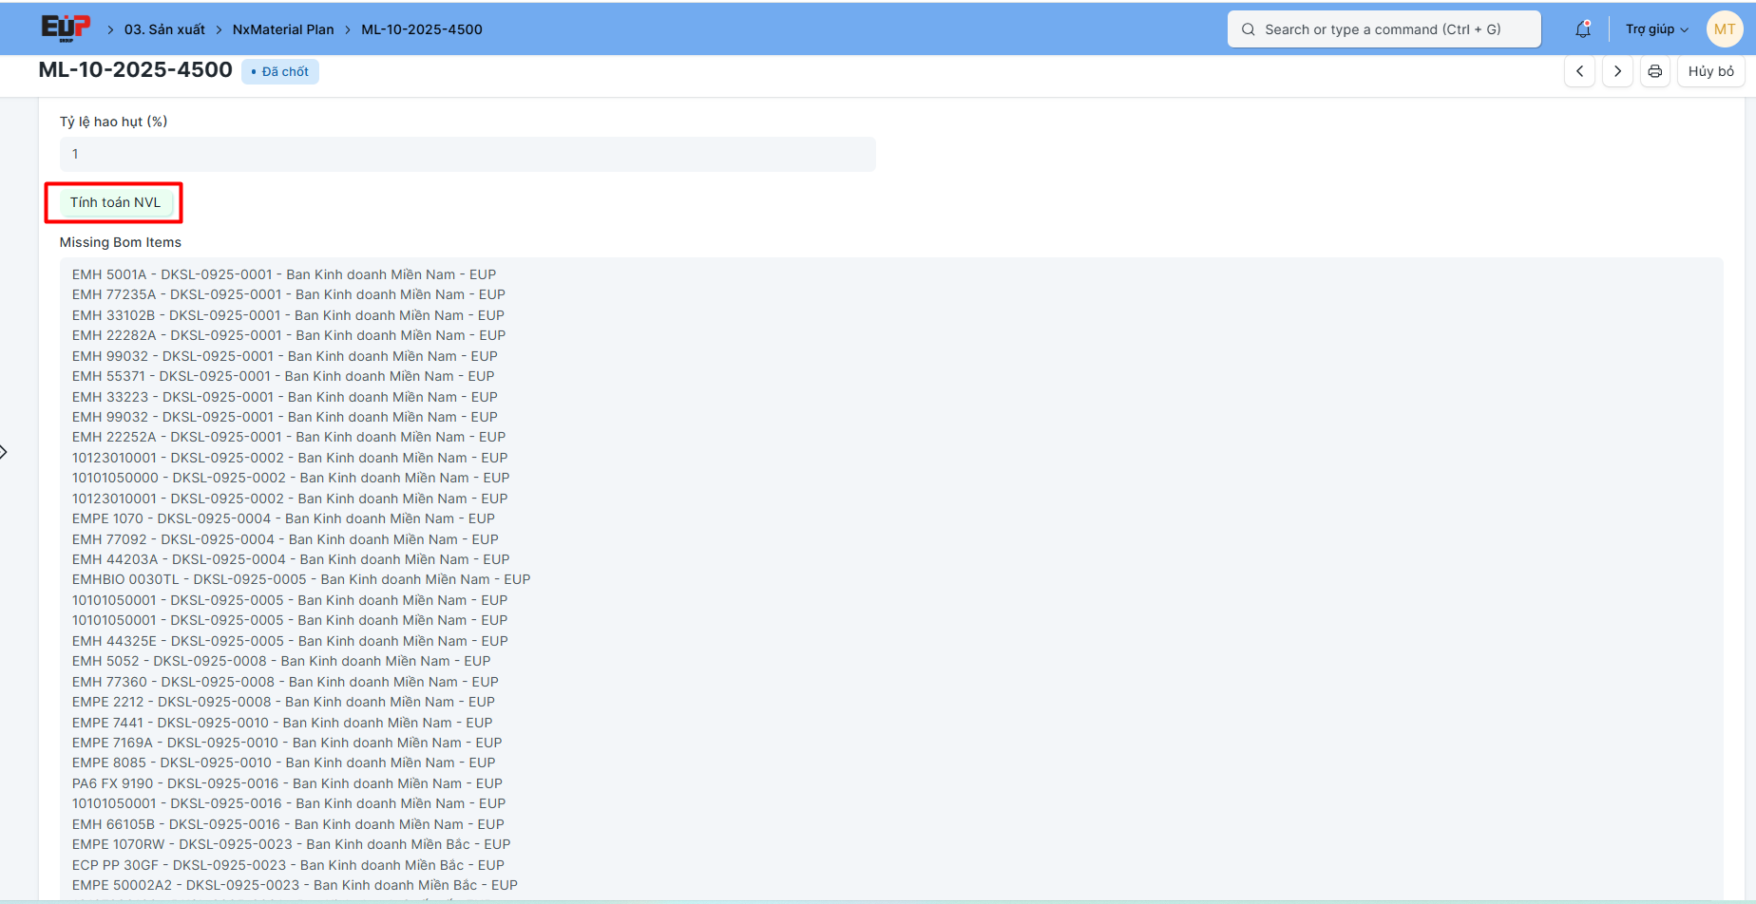Click the ML-10-2025-4500 breadcrumb item
Screen dimensions: 1756x904
421,29
